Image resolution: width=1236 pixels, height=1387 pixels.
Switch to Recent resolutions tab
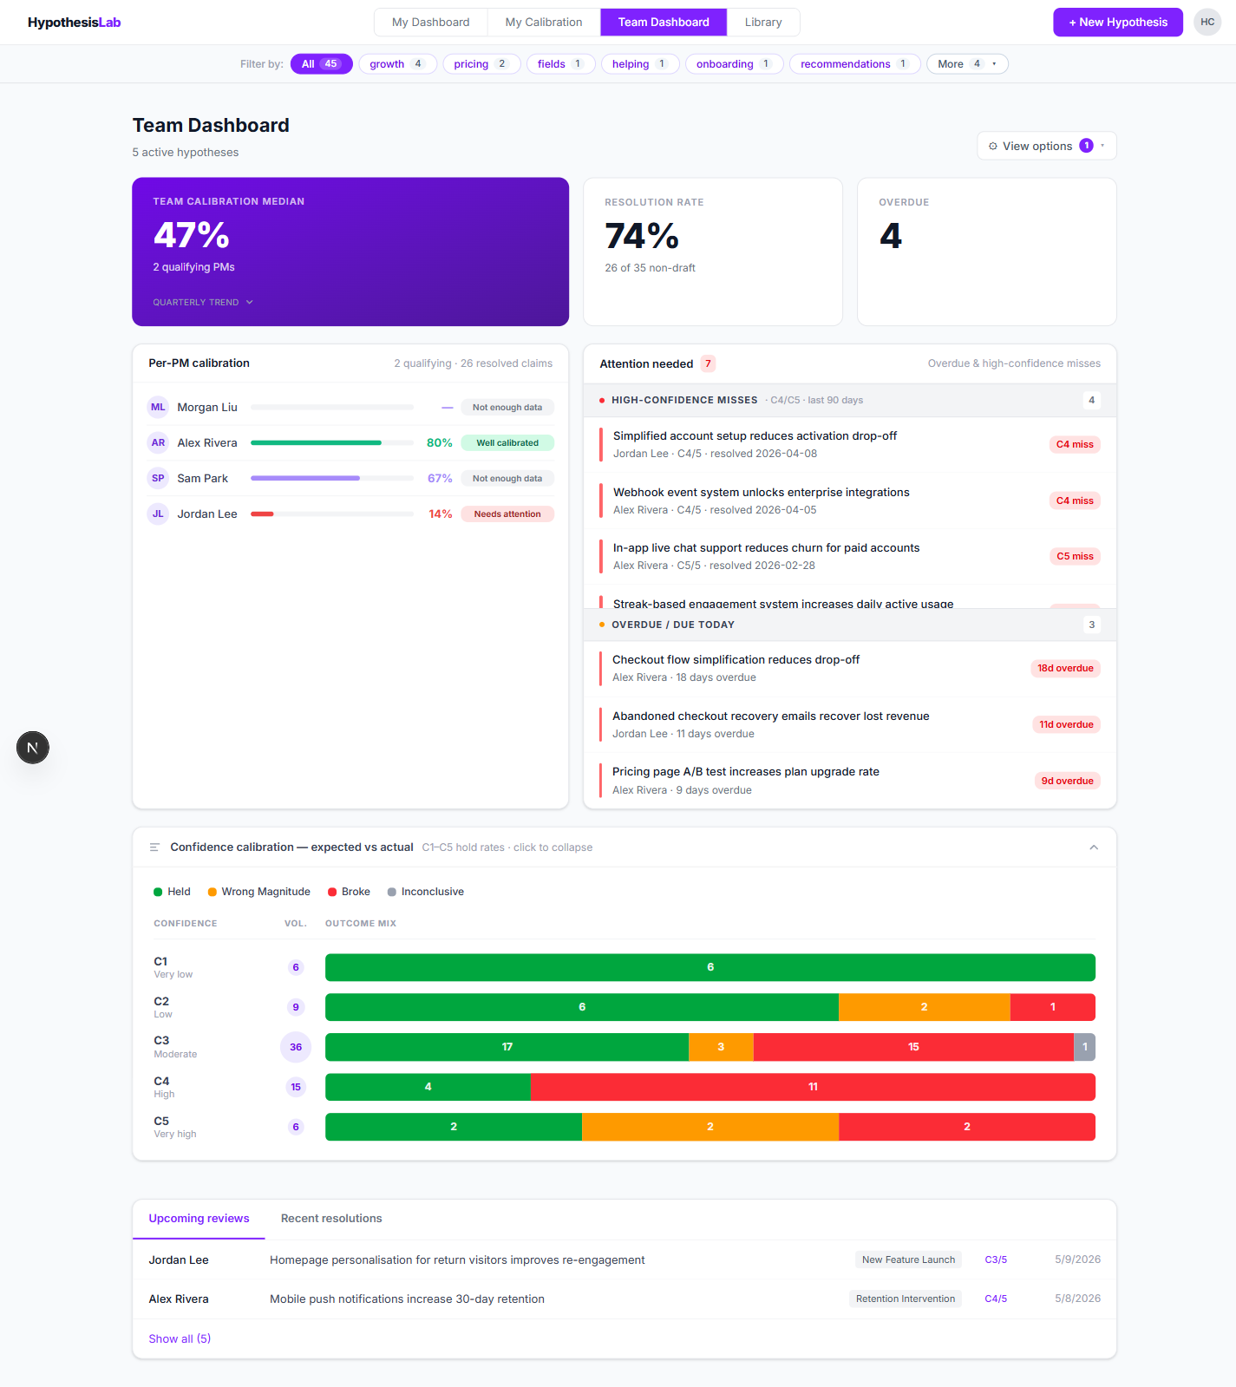coord(331,1219)
